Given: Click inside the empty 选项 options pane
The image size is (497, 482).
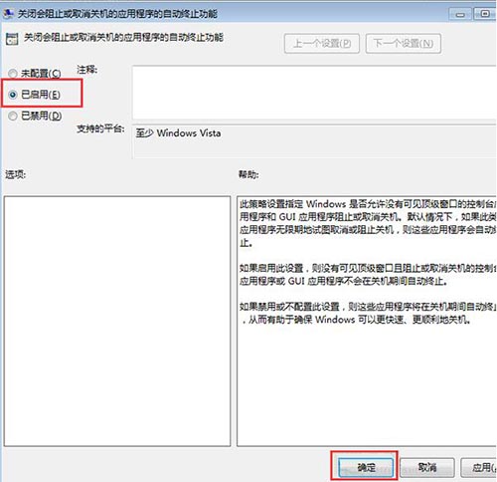Looking at the screenshot, I should point(117,321).
